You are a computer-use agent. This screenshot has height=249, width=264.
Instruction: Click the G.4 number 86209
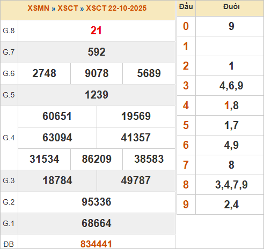[97, 159]
